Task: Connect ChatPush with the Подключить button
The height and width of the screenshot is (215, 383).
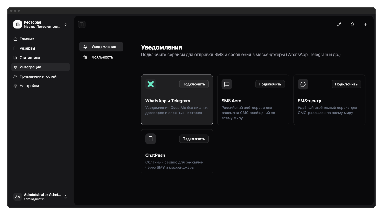Action: [x=194, y=139]
